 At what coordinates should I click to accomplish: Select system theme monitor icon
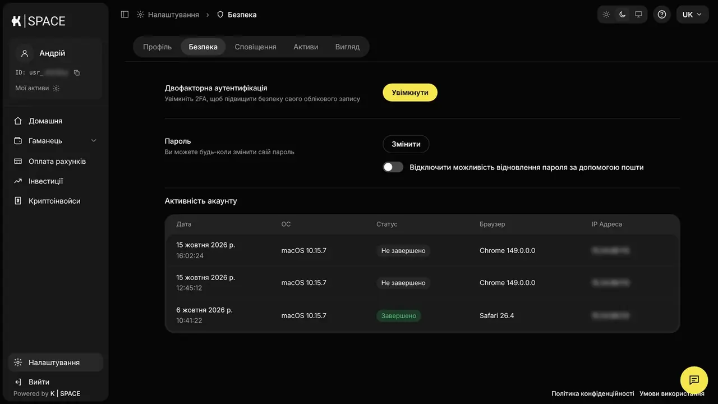(x=638, y=15)
